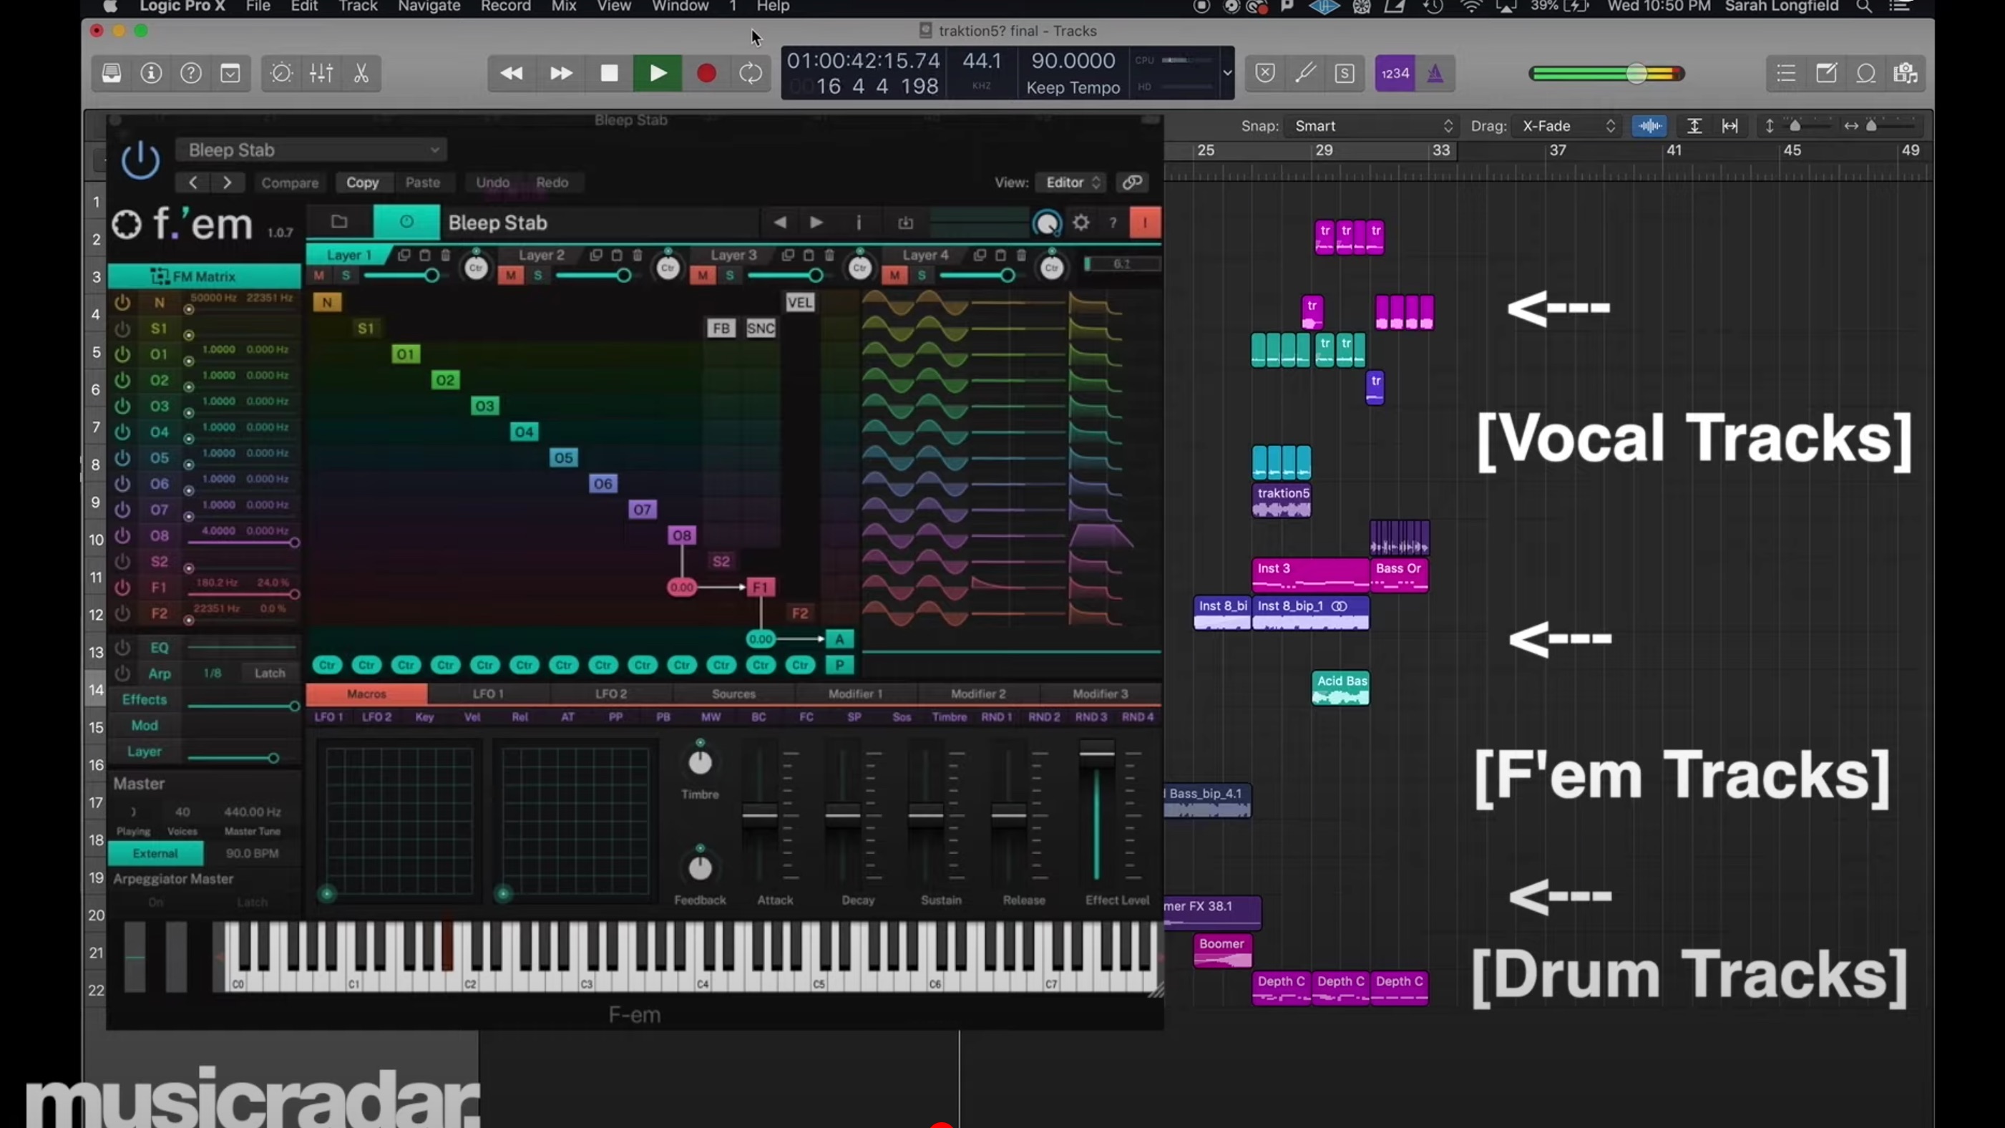Viewport: 2005px width, 1128px height.
Task: Click the Copy button in plugin header
Action: pyautogui.click(x=362, y=183)
